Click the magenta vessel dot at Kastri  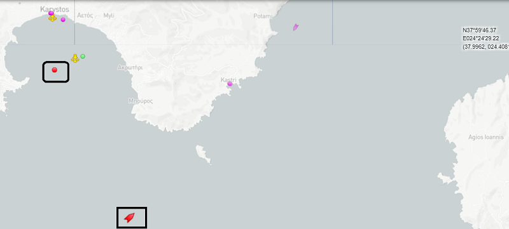pos(230,84)
